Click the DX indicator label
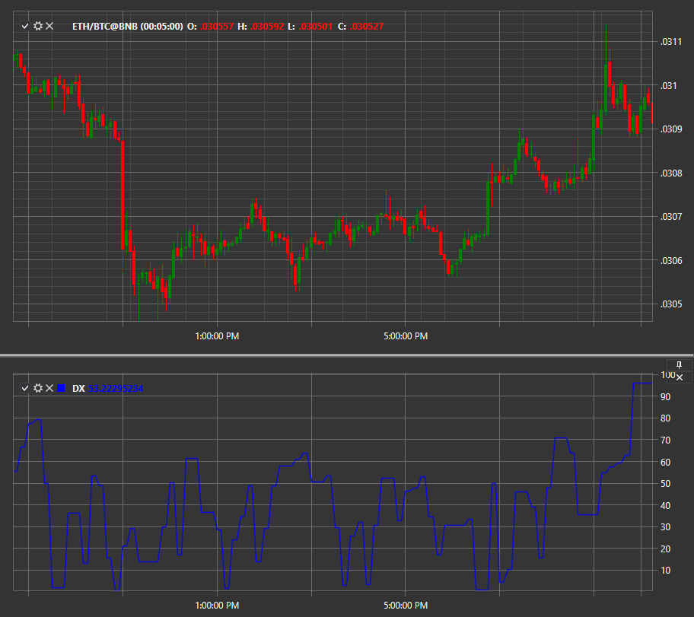This screenshot has height=617, width=694. [x=78, y=389]
